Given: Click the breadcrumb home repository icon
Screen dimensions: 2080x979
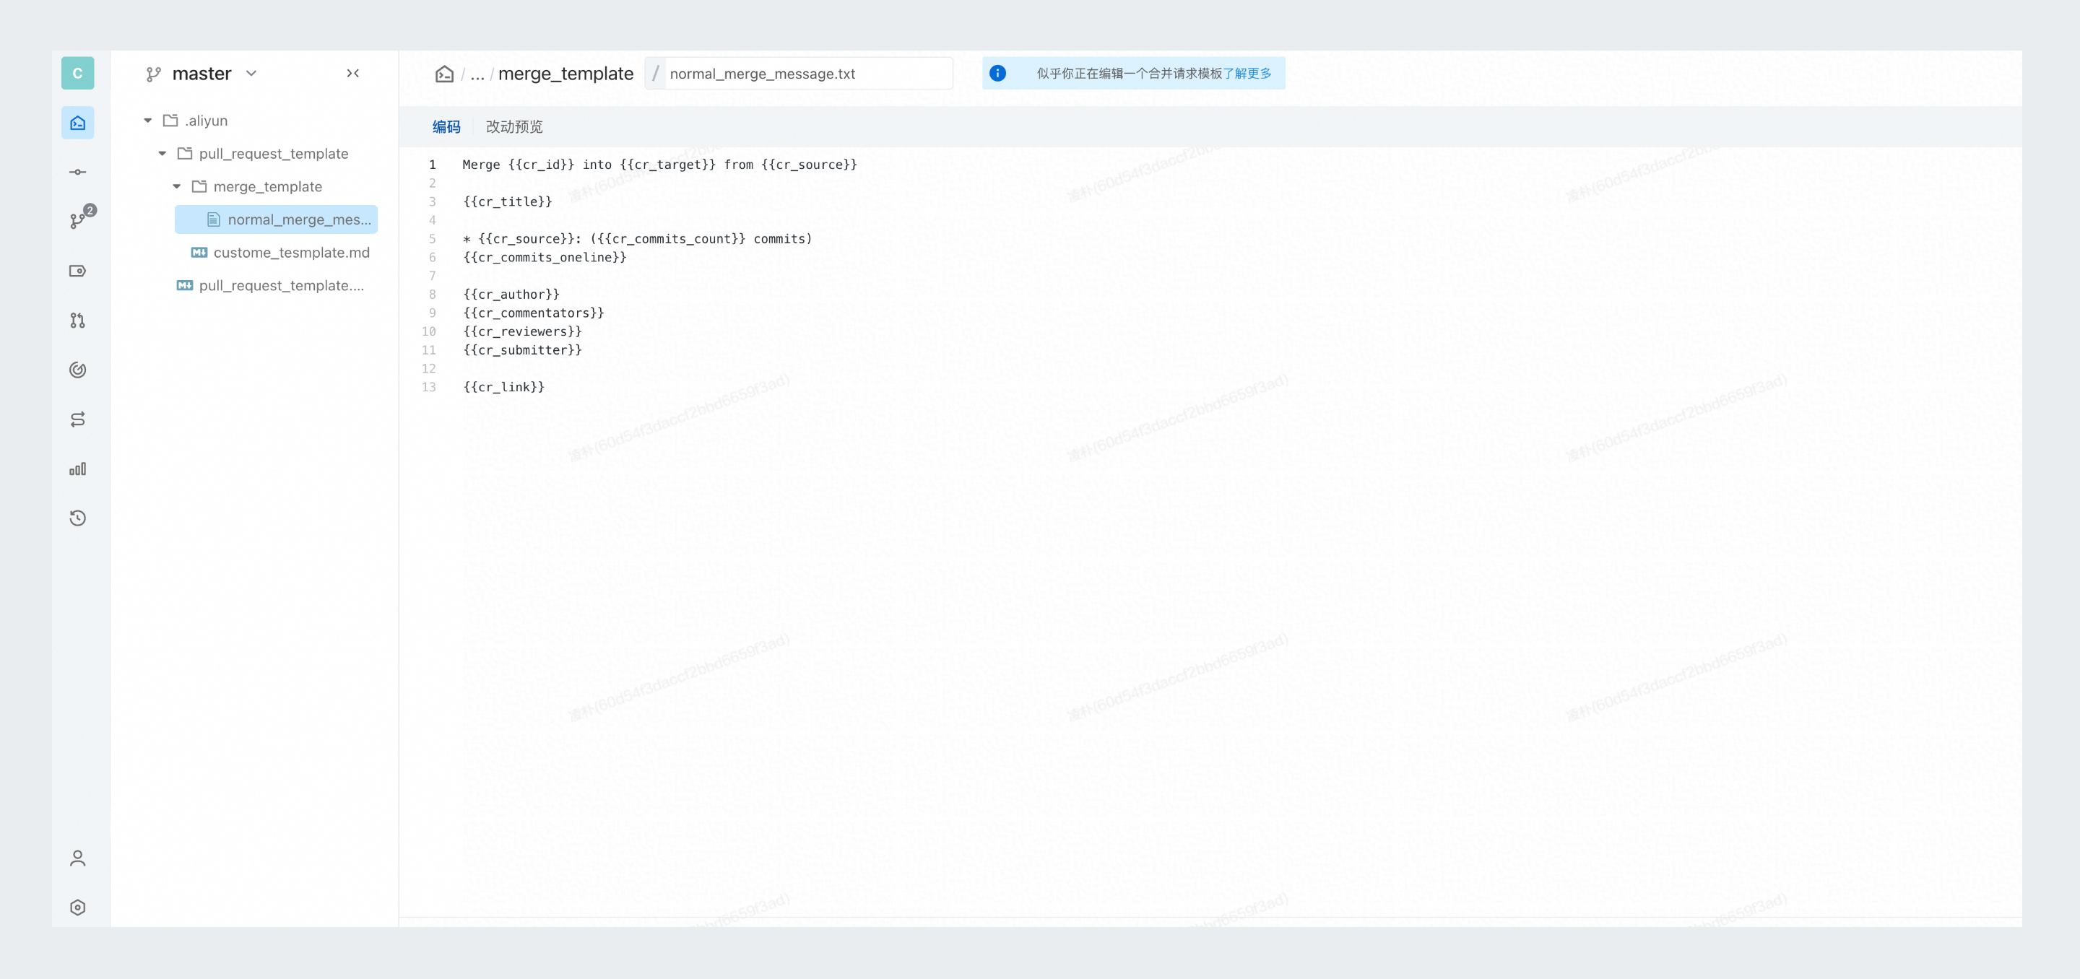Looking at the screenshot, I should 444,74.
